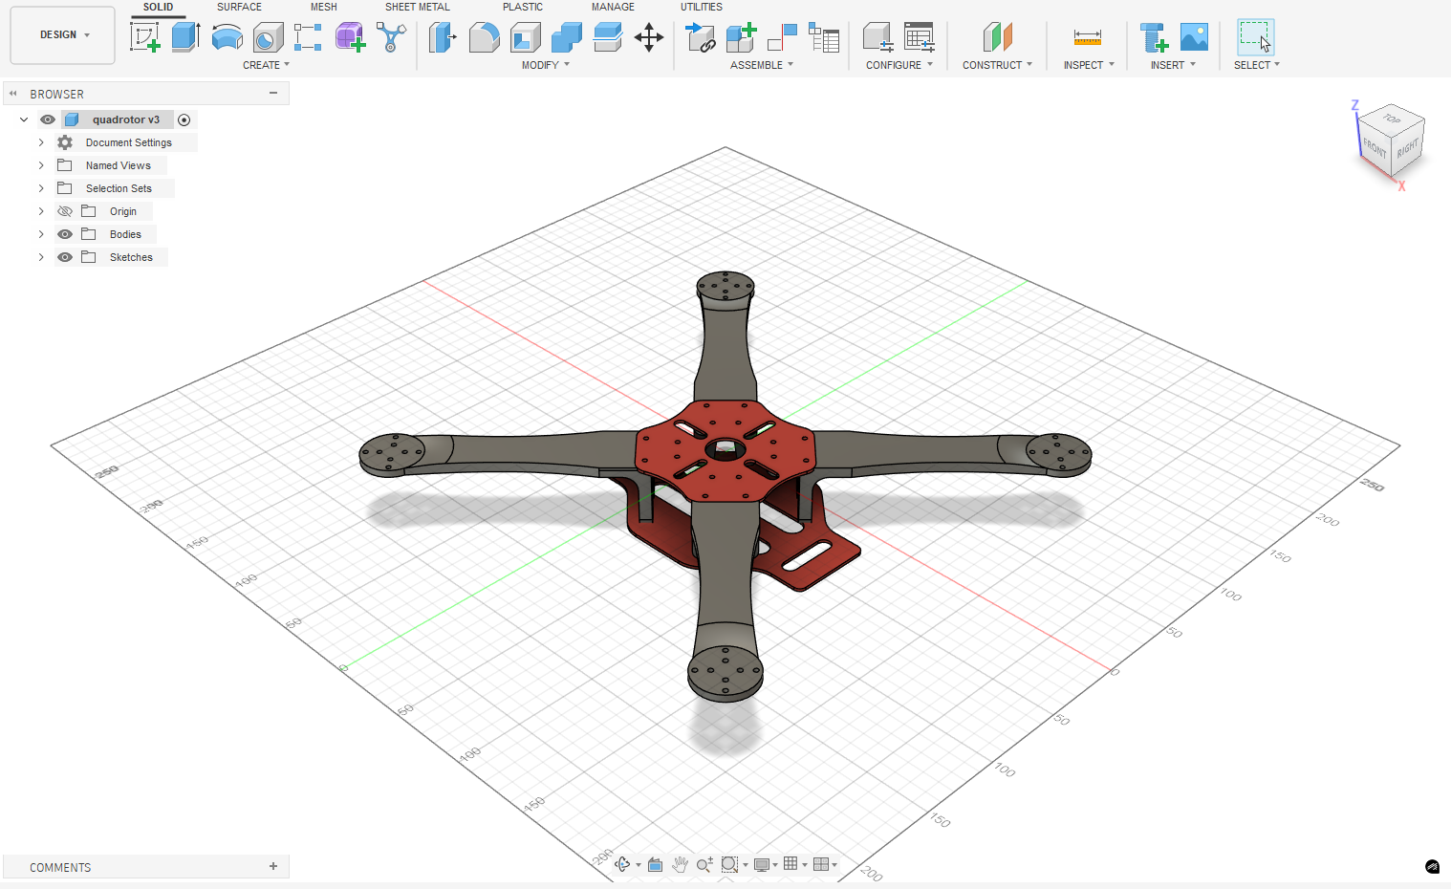Select the Orbit navigation tool
The image size is (1451, 889).
(622, 865)
